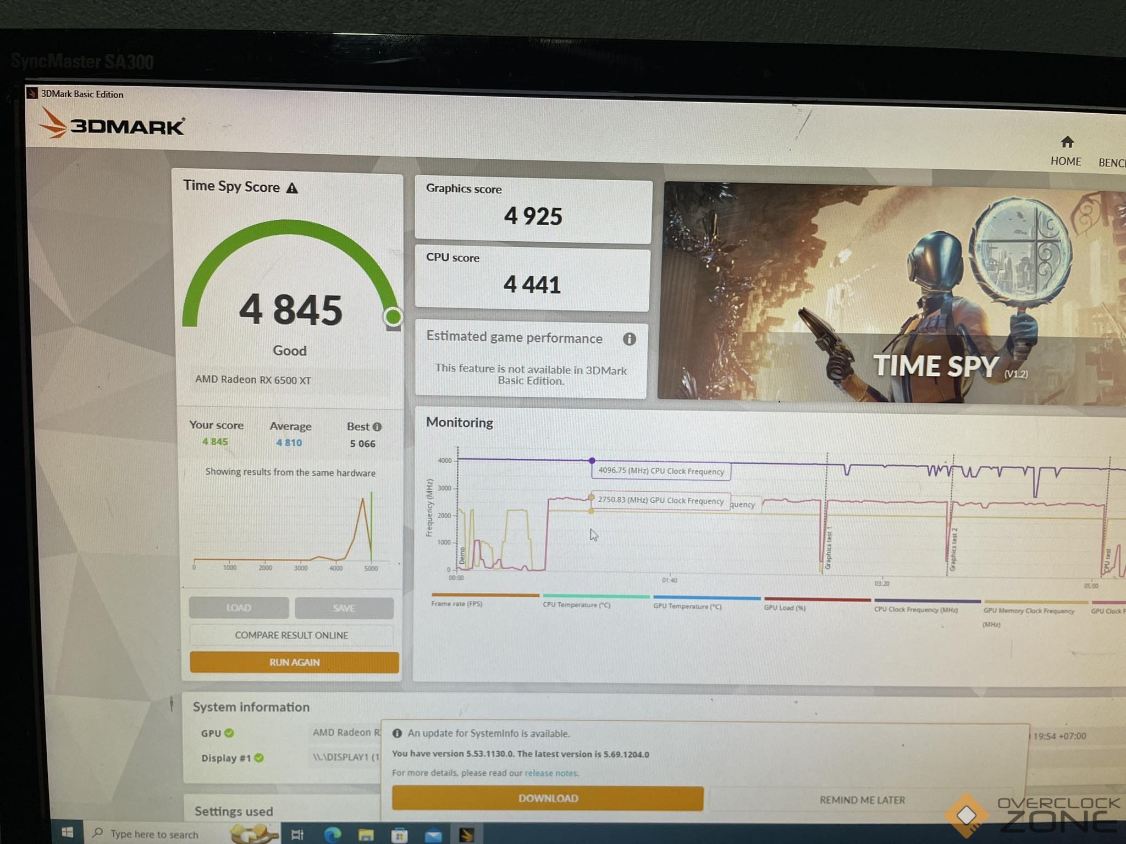1126x844 pixels.
Task: Click COMPARE RESULT ONLINE button
Action: [x=291, y=635]
